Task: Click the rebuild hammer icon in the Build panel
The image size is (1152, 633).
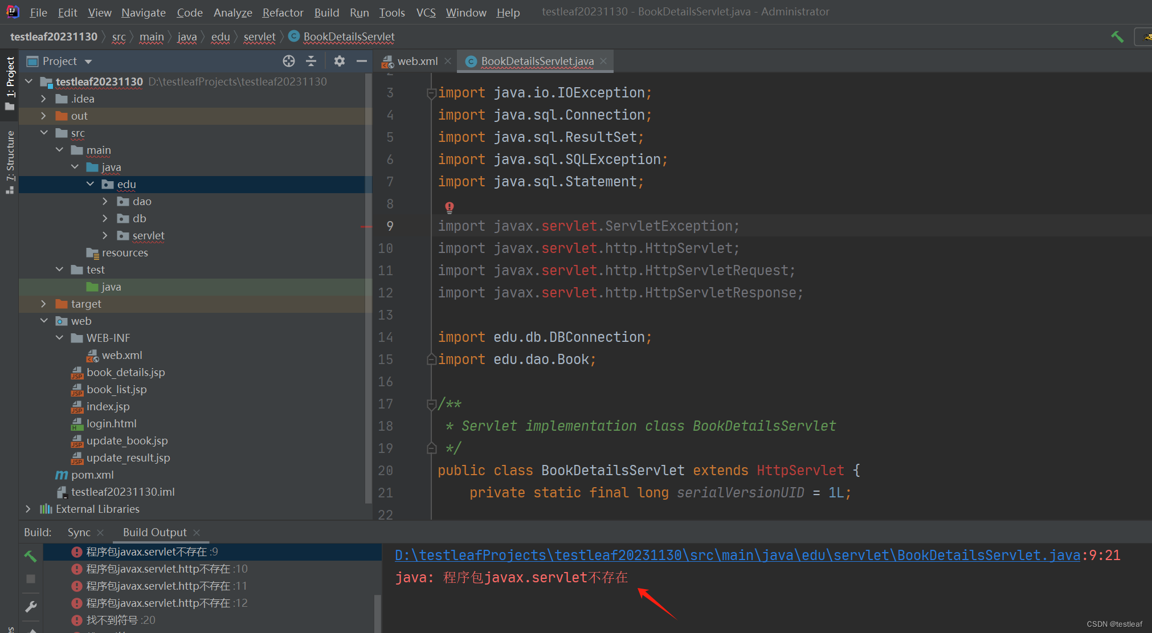Action: [30, 556]
